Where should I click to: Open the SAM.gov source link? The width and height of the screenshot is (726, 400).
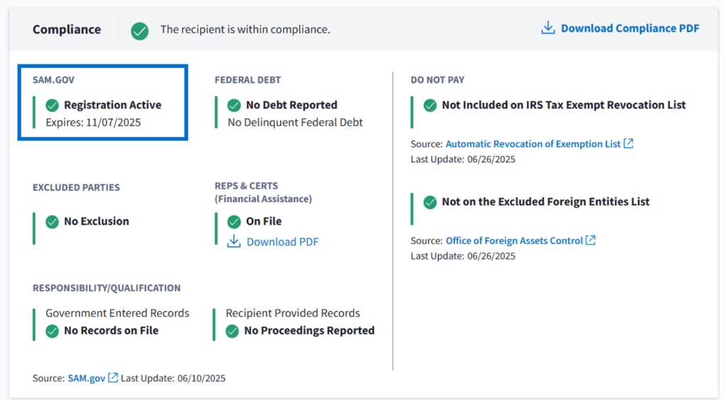click(86, 378)
